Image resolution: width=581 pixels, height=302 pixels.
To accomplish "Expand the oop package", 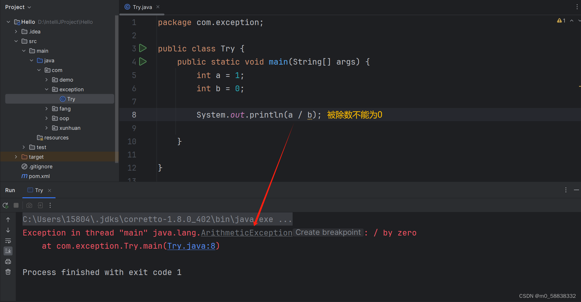I will pyautogui.click(x=47, y=118).
